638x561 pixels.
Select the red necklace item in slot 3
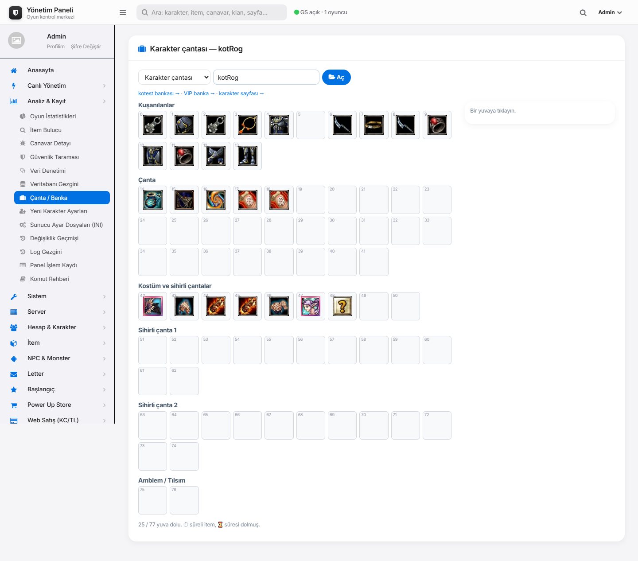(247, 125)
